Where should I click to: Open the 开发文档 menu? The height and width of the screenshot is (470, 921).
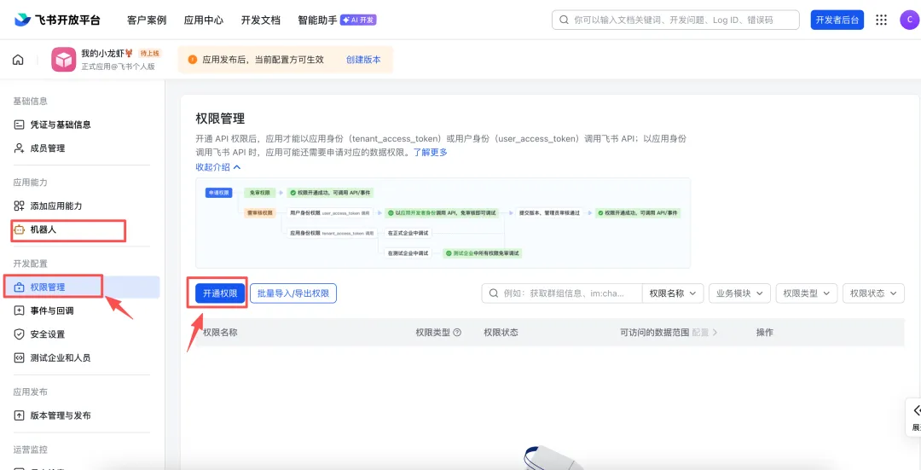(261, 20)
